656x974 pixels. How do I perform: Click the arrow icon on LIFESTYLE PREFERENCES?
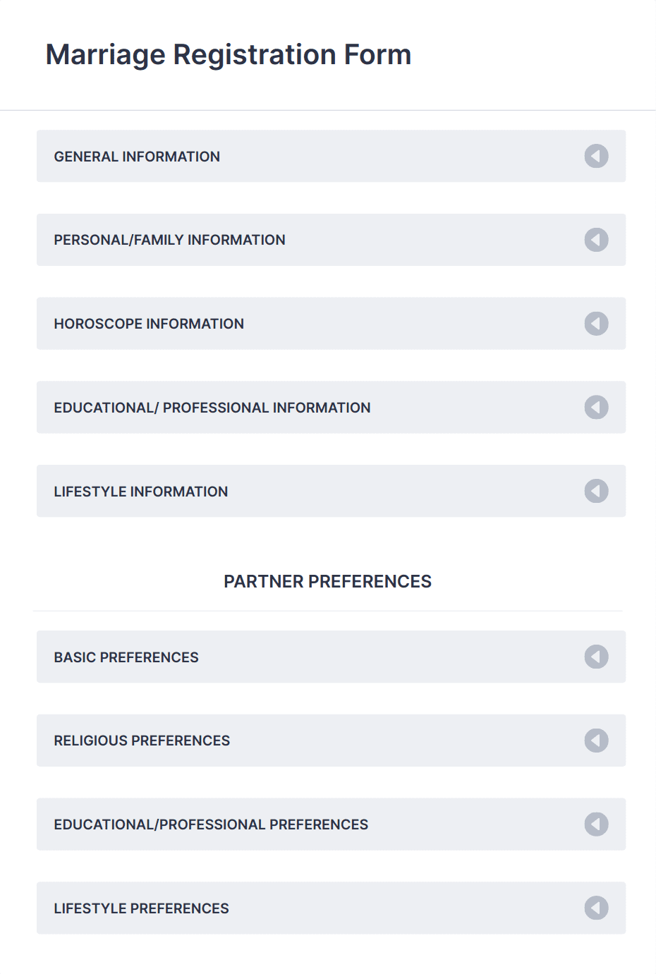[x=597, y=908]
